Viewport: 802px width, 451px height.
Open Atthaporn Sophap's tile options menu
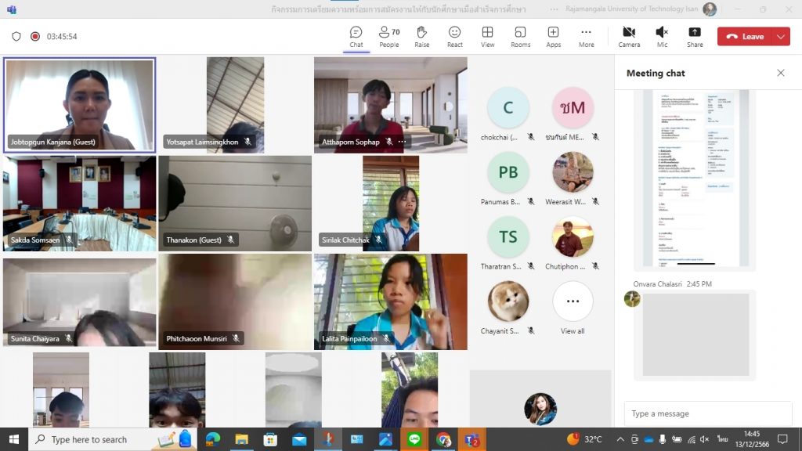pyautogui.click(x=402, y=142)
